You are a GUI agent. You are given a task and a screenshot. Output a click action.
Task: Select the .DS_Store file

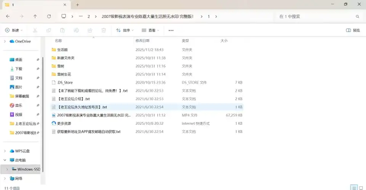147,83
